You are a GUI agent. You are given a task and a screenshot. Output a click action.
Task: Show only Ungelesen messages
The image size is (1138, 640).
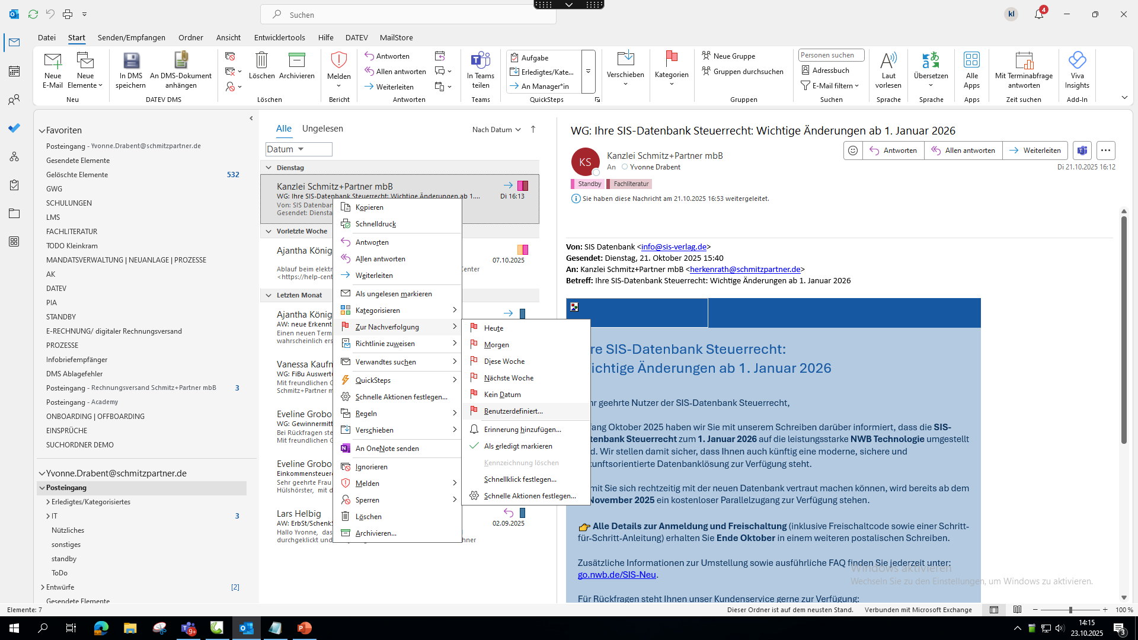pos(322,129)
